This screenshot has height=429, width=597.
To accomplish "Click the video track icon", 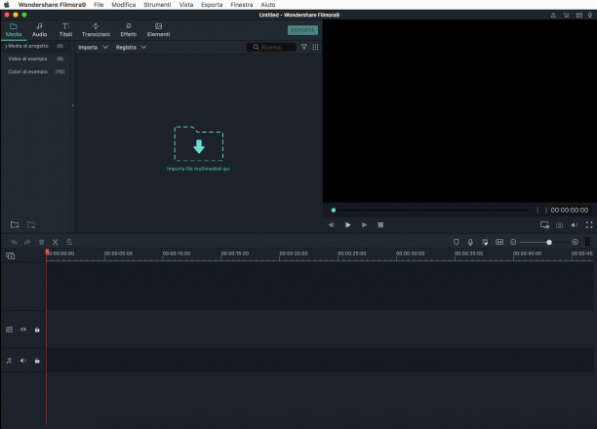I will pyautogui.click(x=10, y=330).
